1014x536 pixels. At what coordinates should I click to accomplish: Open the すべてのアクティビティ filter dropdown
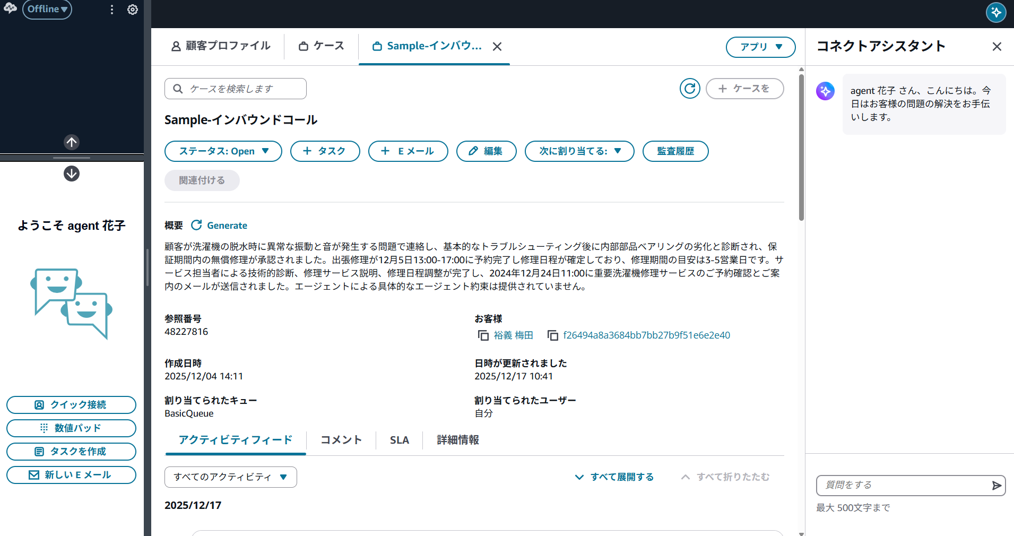click(231, 477)
